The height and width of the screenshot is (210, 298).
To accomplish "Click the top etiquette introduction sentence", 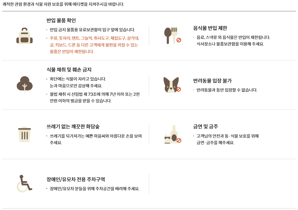I will (x=63, y=4).
